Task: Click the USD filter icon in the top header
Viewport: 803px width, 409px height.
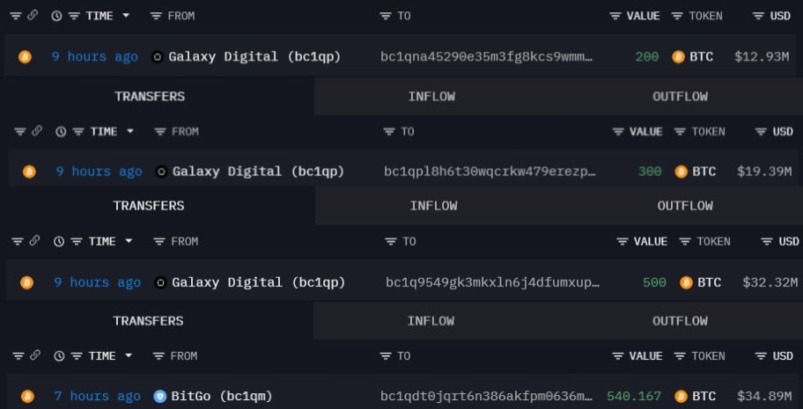Action: (x=758, y=16)
